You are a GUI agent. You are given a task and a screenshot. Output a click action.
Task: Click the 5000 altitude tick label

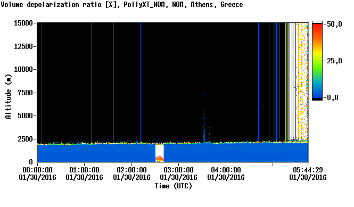[25, 116]
